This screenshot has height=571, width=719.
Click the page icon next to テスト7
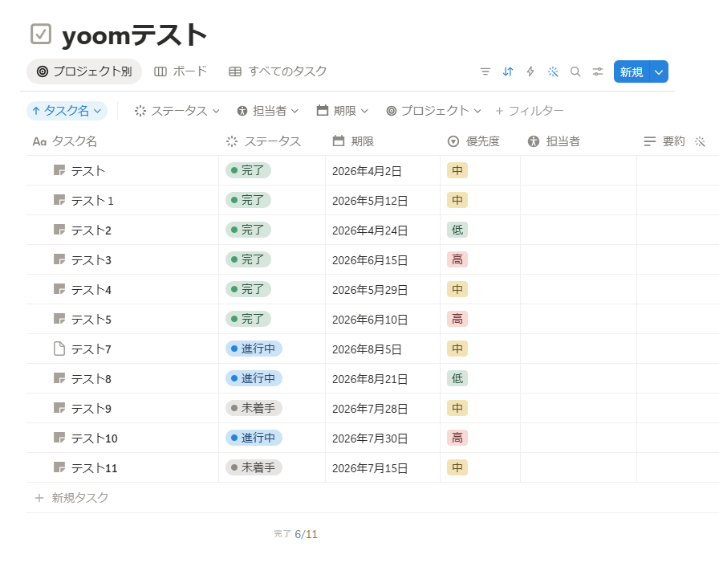coord(59,349)
